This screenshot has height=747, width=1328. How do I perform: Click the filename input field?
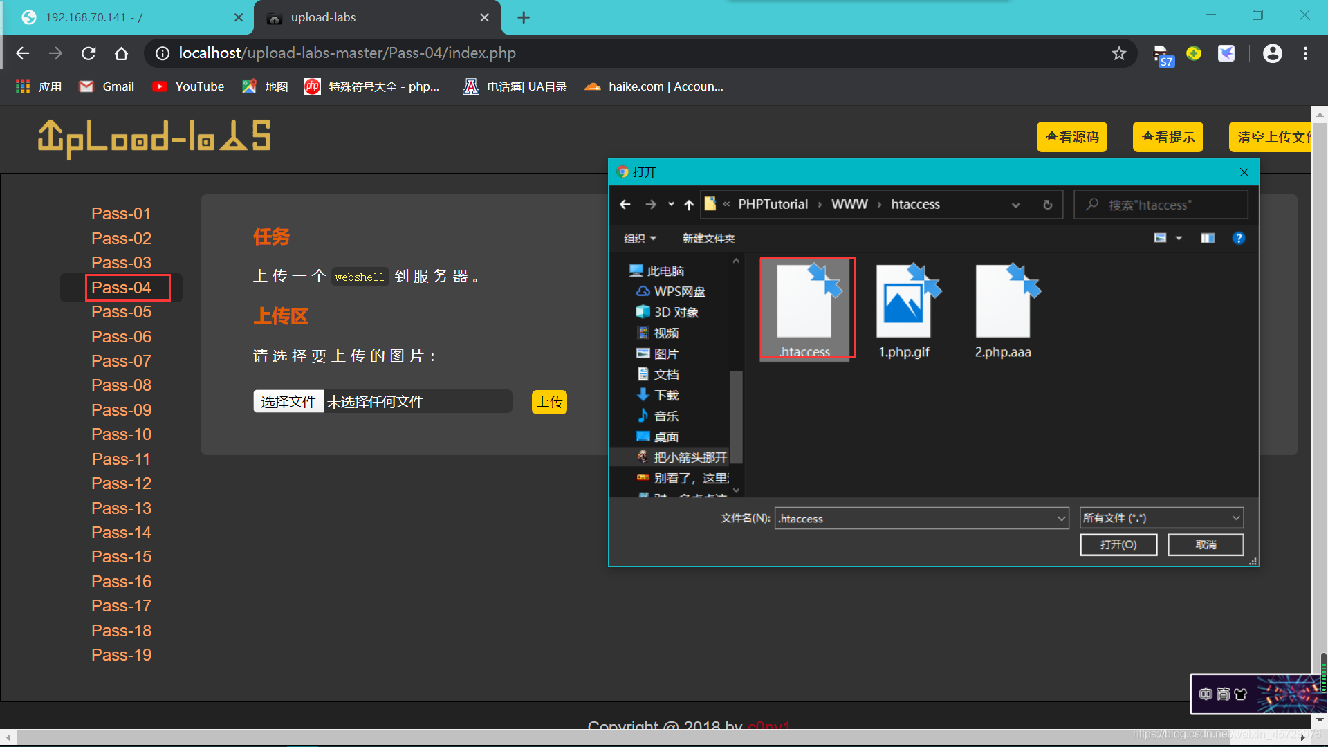[916, 518]
